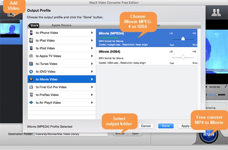Expand the iPod Video submenu arrow

(x=92, y=48)
